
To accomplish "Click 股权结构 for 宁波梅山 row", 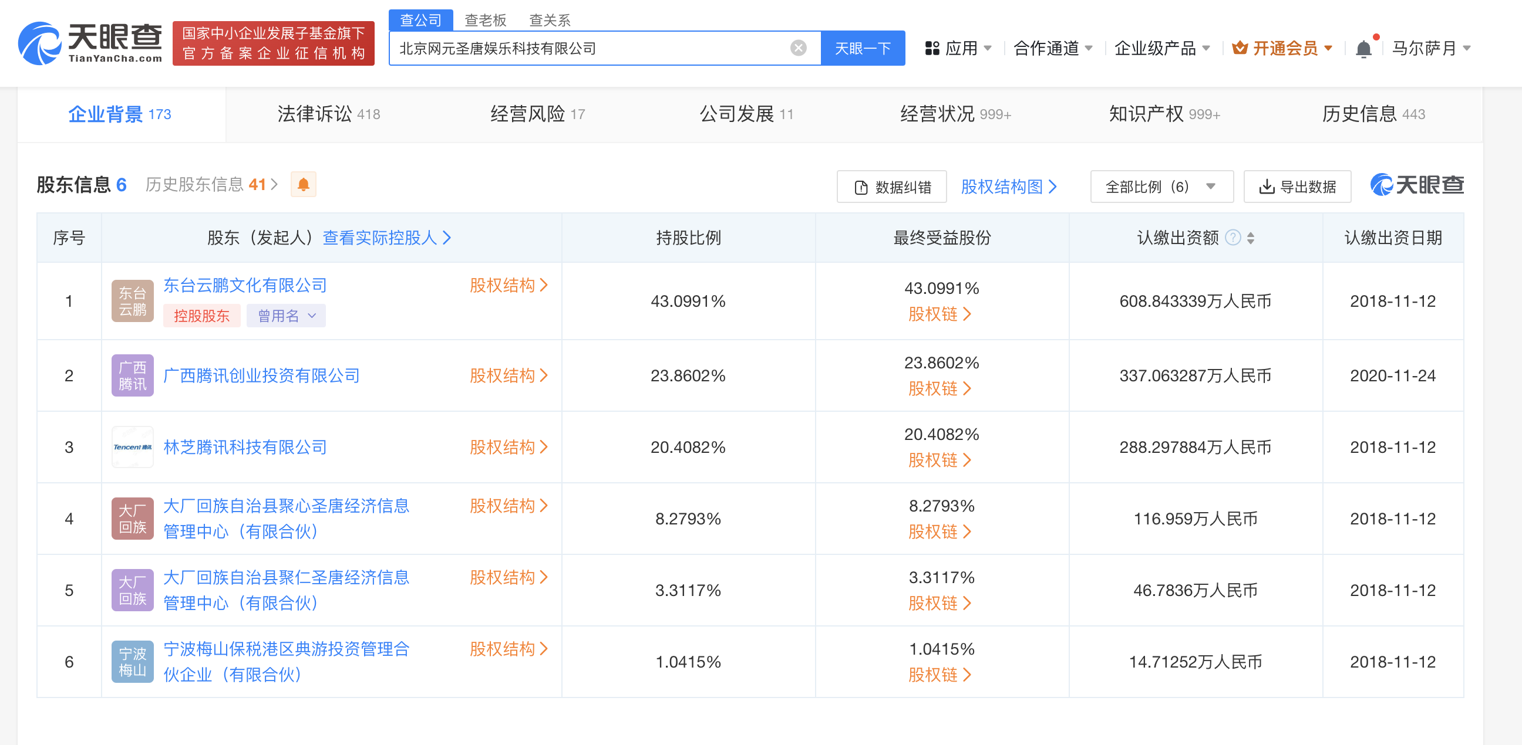I will [509, 649].
